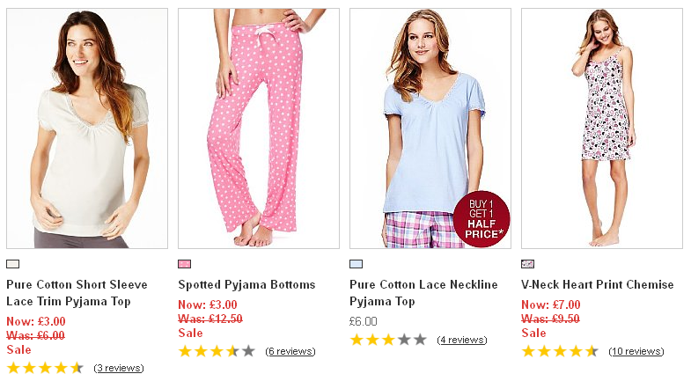Image resolution: width=691 pixels, height=374 pixels.
Task: Open Pure Cotton Short Sleeve Lace Trim Pyjama Top
Action: (77, 293)
